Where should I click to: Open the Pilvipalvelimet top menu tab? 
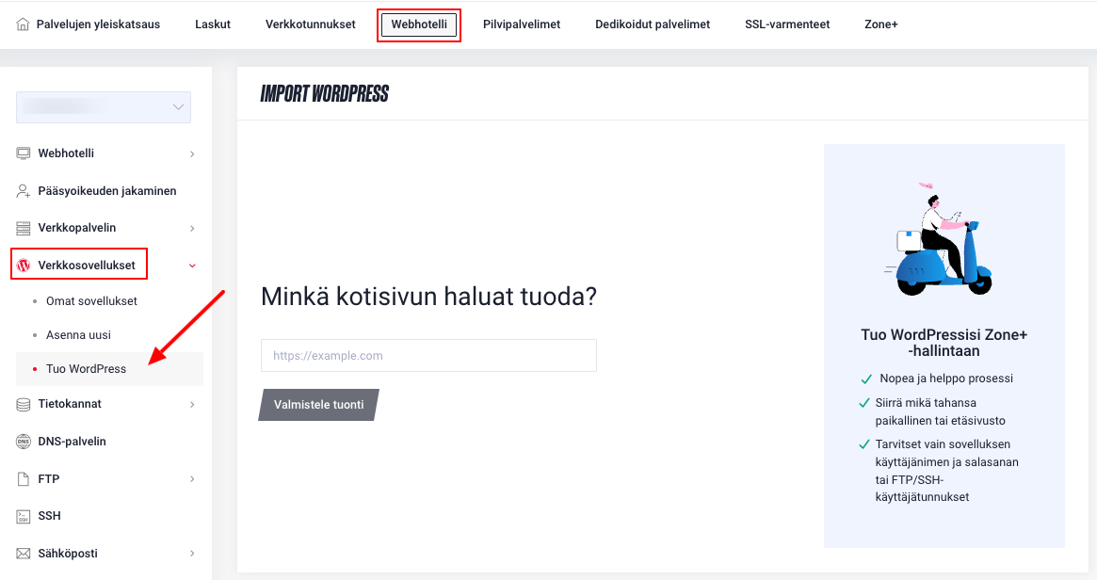(x=521, y=24)
